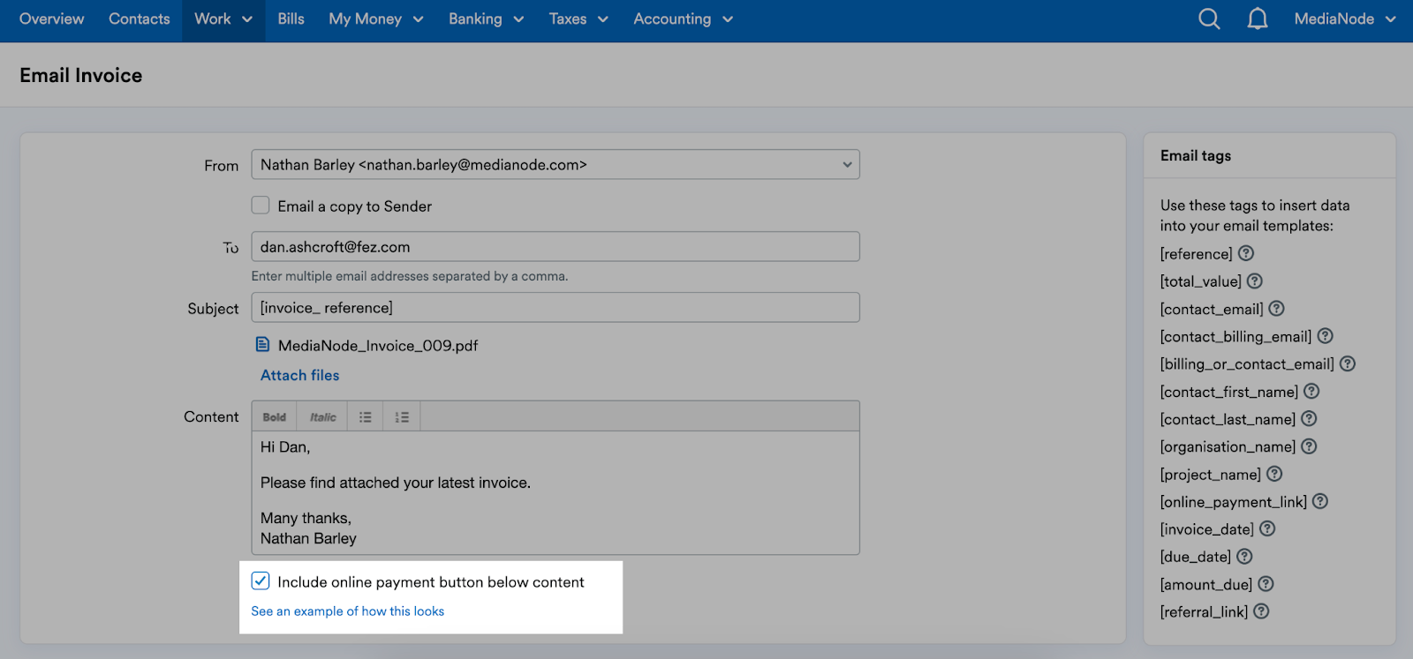Image resolution: width=1413 pixels, height=659 pixels.
Task: Click the [contact_billing_email] tag text
Action: (1236, 337)
